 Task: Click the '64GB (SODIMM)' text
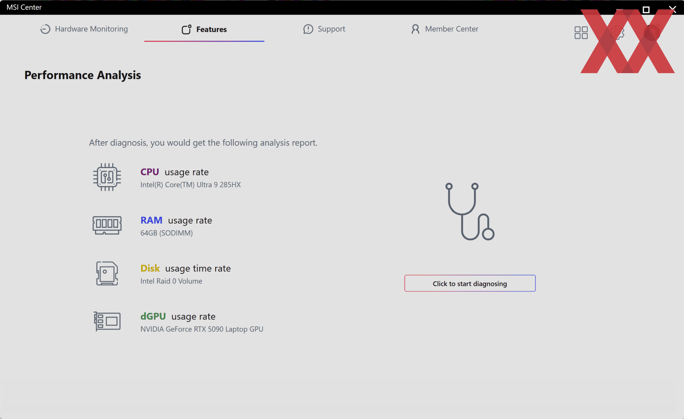tap(166, 233)
